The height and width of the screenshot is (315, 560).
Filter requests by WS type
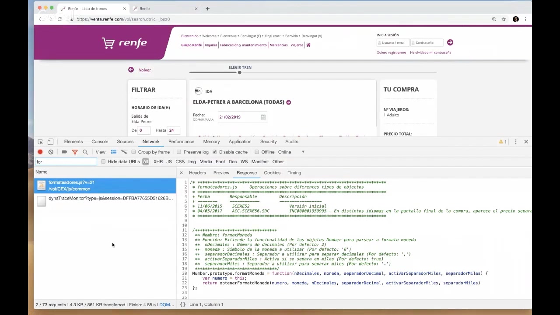(x=244, y=162)
